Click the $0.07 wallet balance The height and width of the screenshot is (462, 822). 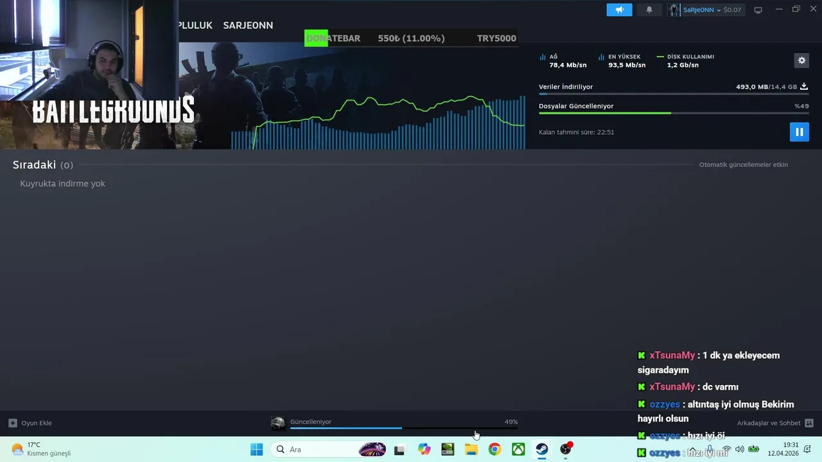click(732, 10)
